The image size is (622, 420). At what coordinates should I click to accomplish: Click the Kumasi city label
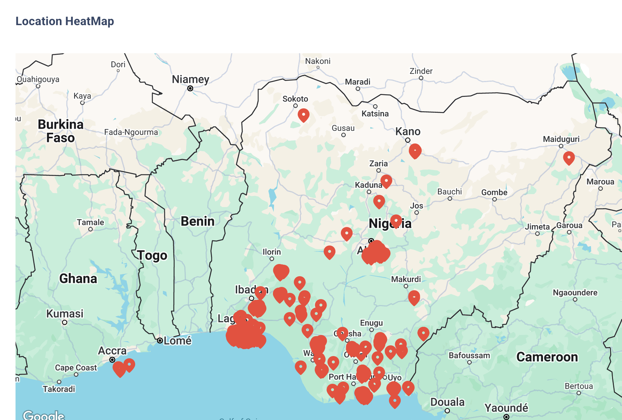[65, 314]
